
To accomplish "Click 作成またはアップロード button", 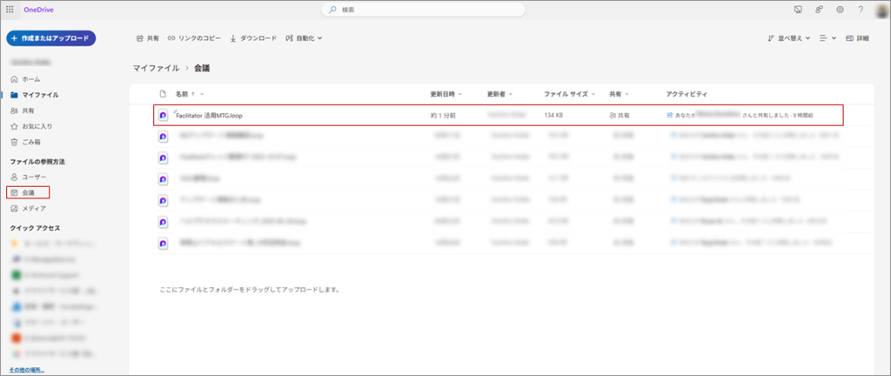I will [50, 38].
